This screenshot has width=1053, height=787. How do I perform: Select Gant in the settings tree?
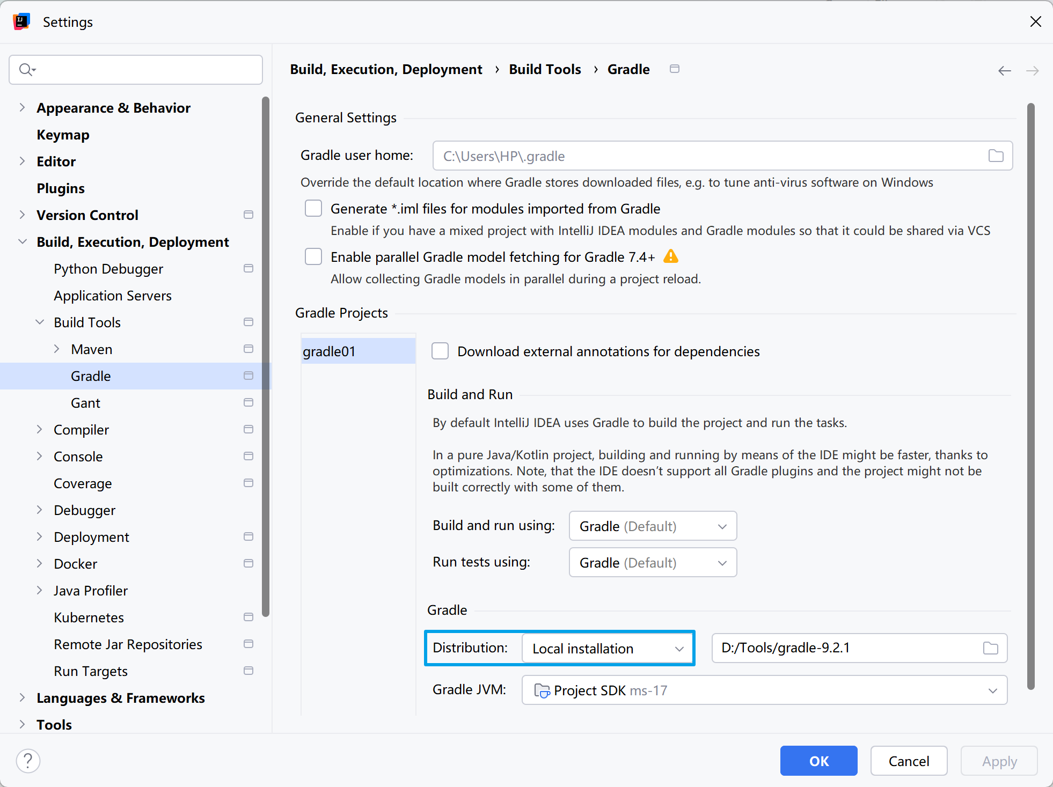85,403
